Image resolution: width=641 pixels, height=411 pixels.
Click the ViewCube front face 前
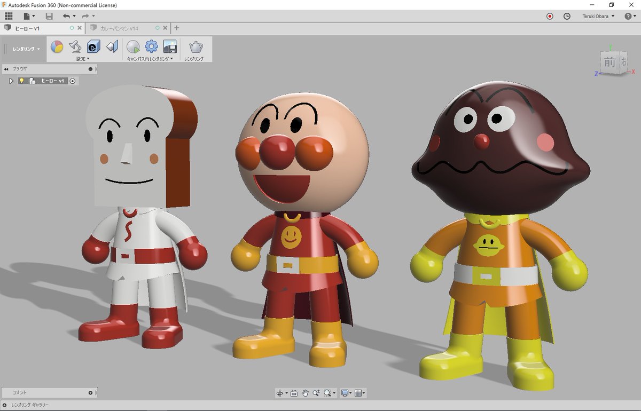[610, 62]
